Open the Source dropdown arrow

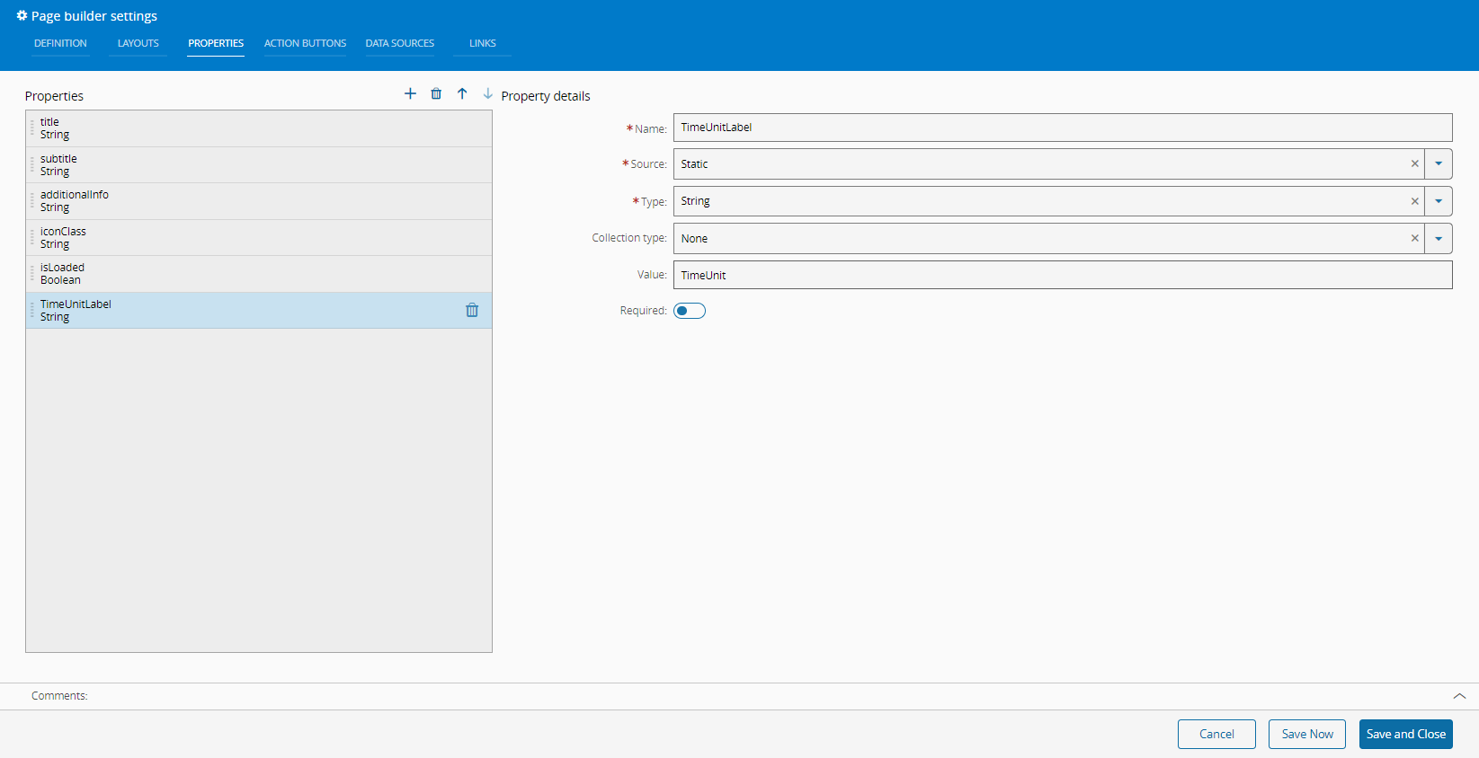(x=1439, y=164)
